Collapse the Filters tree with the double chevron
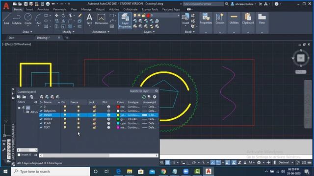Screen dimensions: 314x176 (x=36, y=102)
